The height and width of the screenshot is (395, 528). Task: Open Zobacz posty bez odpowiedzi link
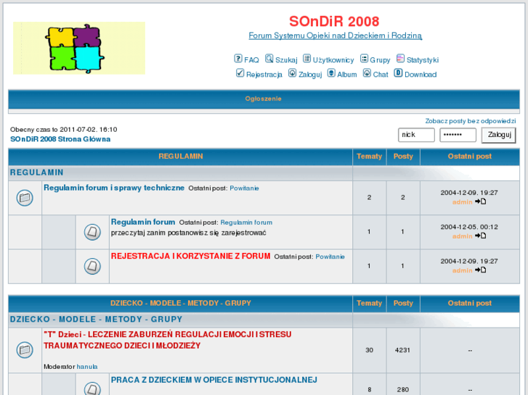coord(471,121)
